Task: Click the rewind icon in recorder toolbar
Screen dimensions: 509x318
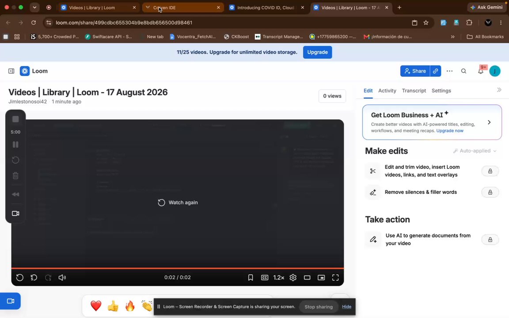Action: click(x=15, y=194)
